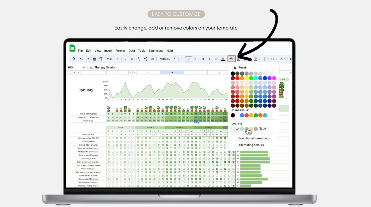Toggle italic formatting
Viewport: 371px width, 207px height.
[209, 59]
